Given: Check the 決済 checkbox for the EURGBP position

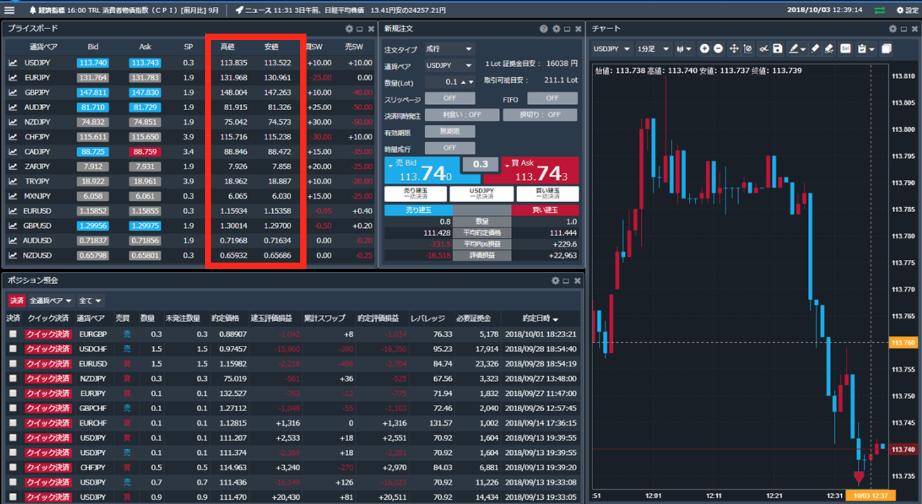Looking at the screenshot, I should pyautogui.click(x=12, y=334).
